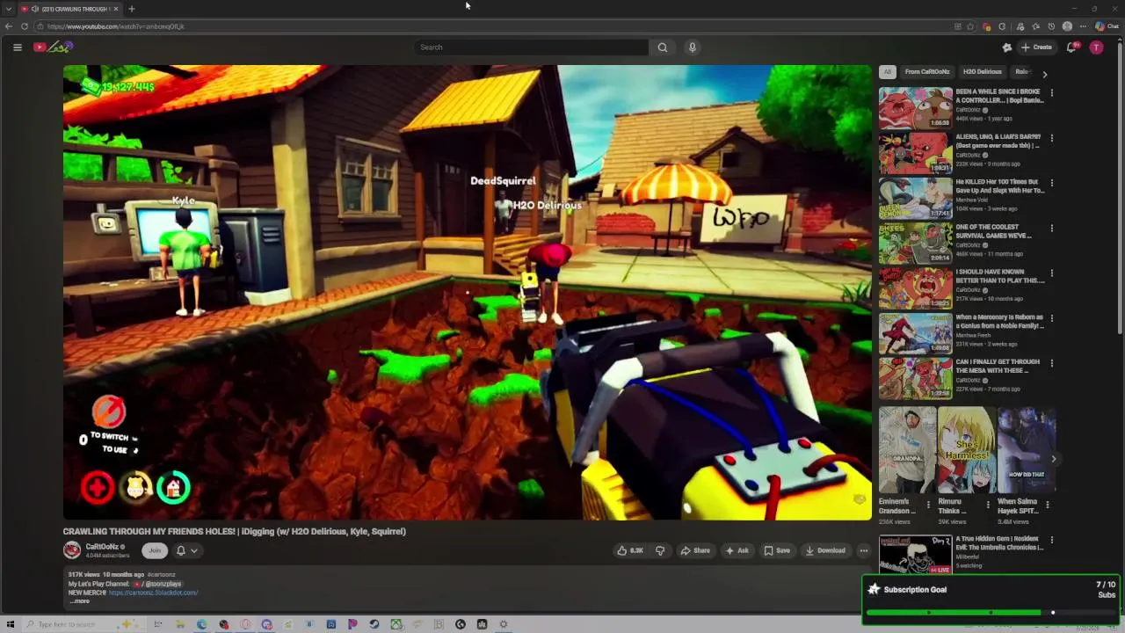
Task: Open menu for 'CAN I FINALLY GET THROUGH' video
Action: click(1052, 362)
